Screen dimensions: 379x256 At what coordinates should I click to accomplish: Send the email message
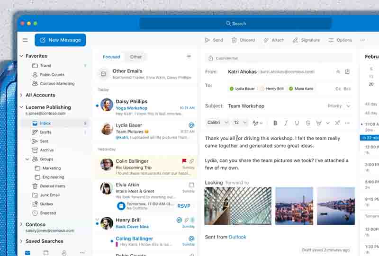click(214, 40)
